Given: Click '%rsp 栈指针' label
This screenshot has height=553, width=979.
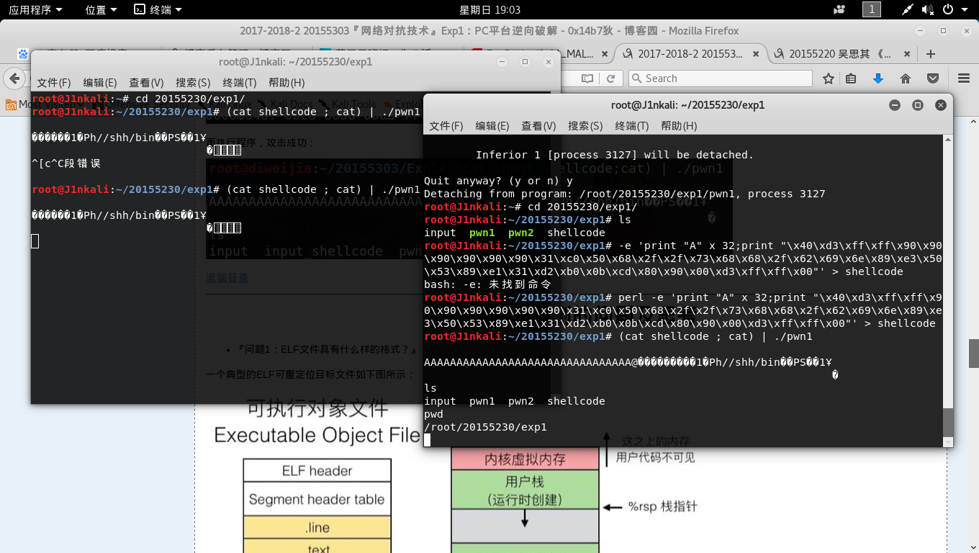Looking at the screenshot, I should point(662,507).
